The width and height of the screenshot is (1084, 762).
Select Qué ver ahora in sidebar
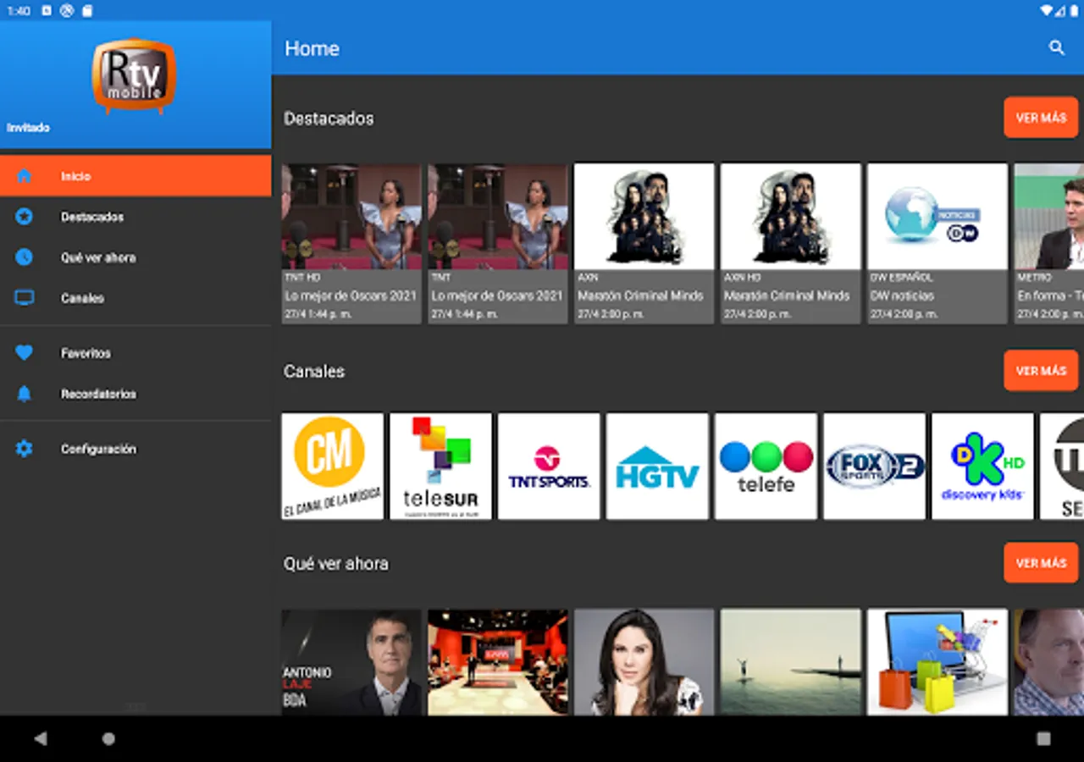(135, 257)
